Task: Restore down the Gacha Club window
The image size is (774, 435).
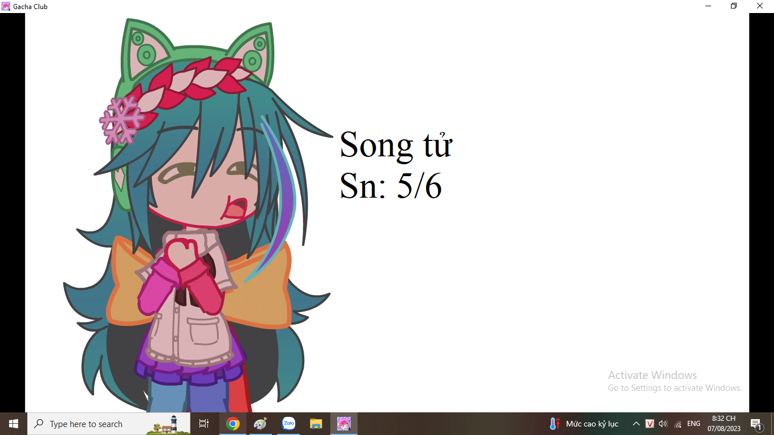Action: tap(734, 6)
